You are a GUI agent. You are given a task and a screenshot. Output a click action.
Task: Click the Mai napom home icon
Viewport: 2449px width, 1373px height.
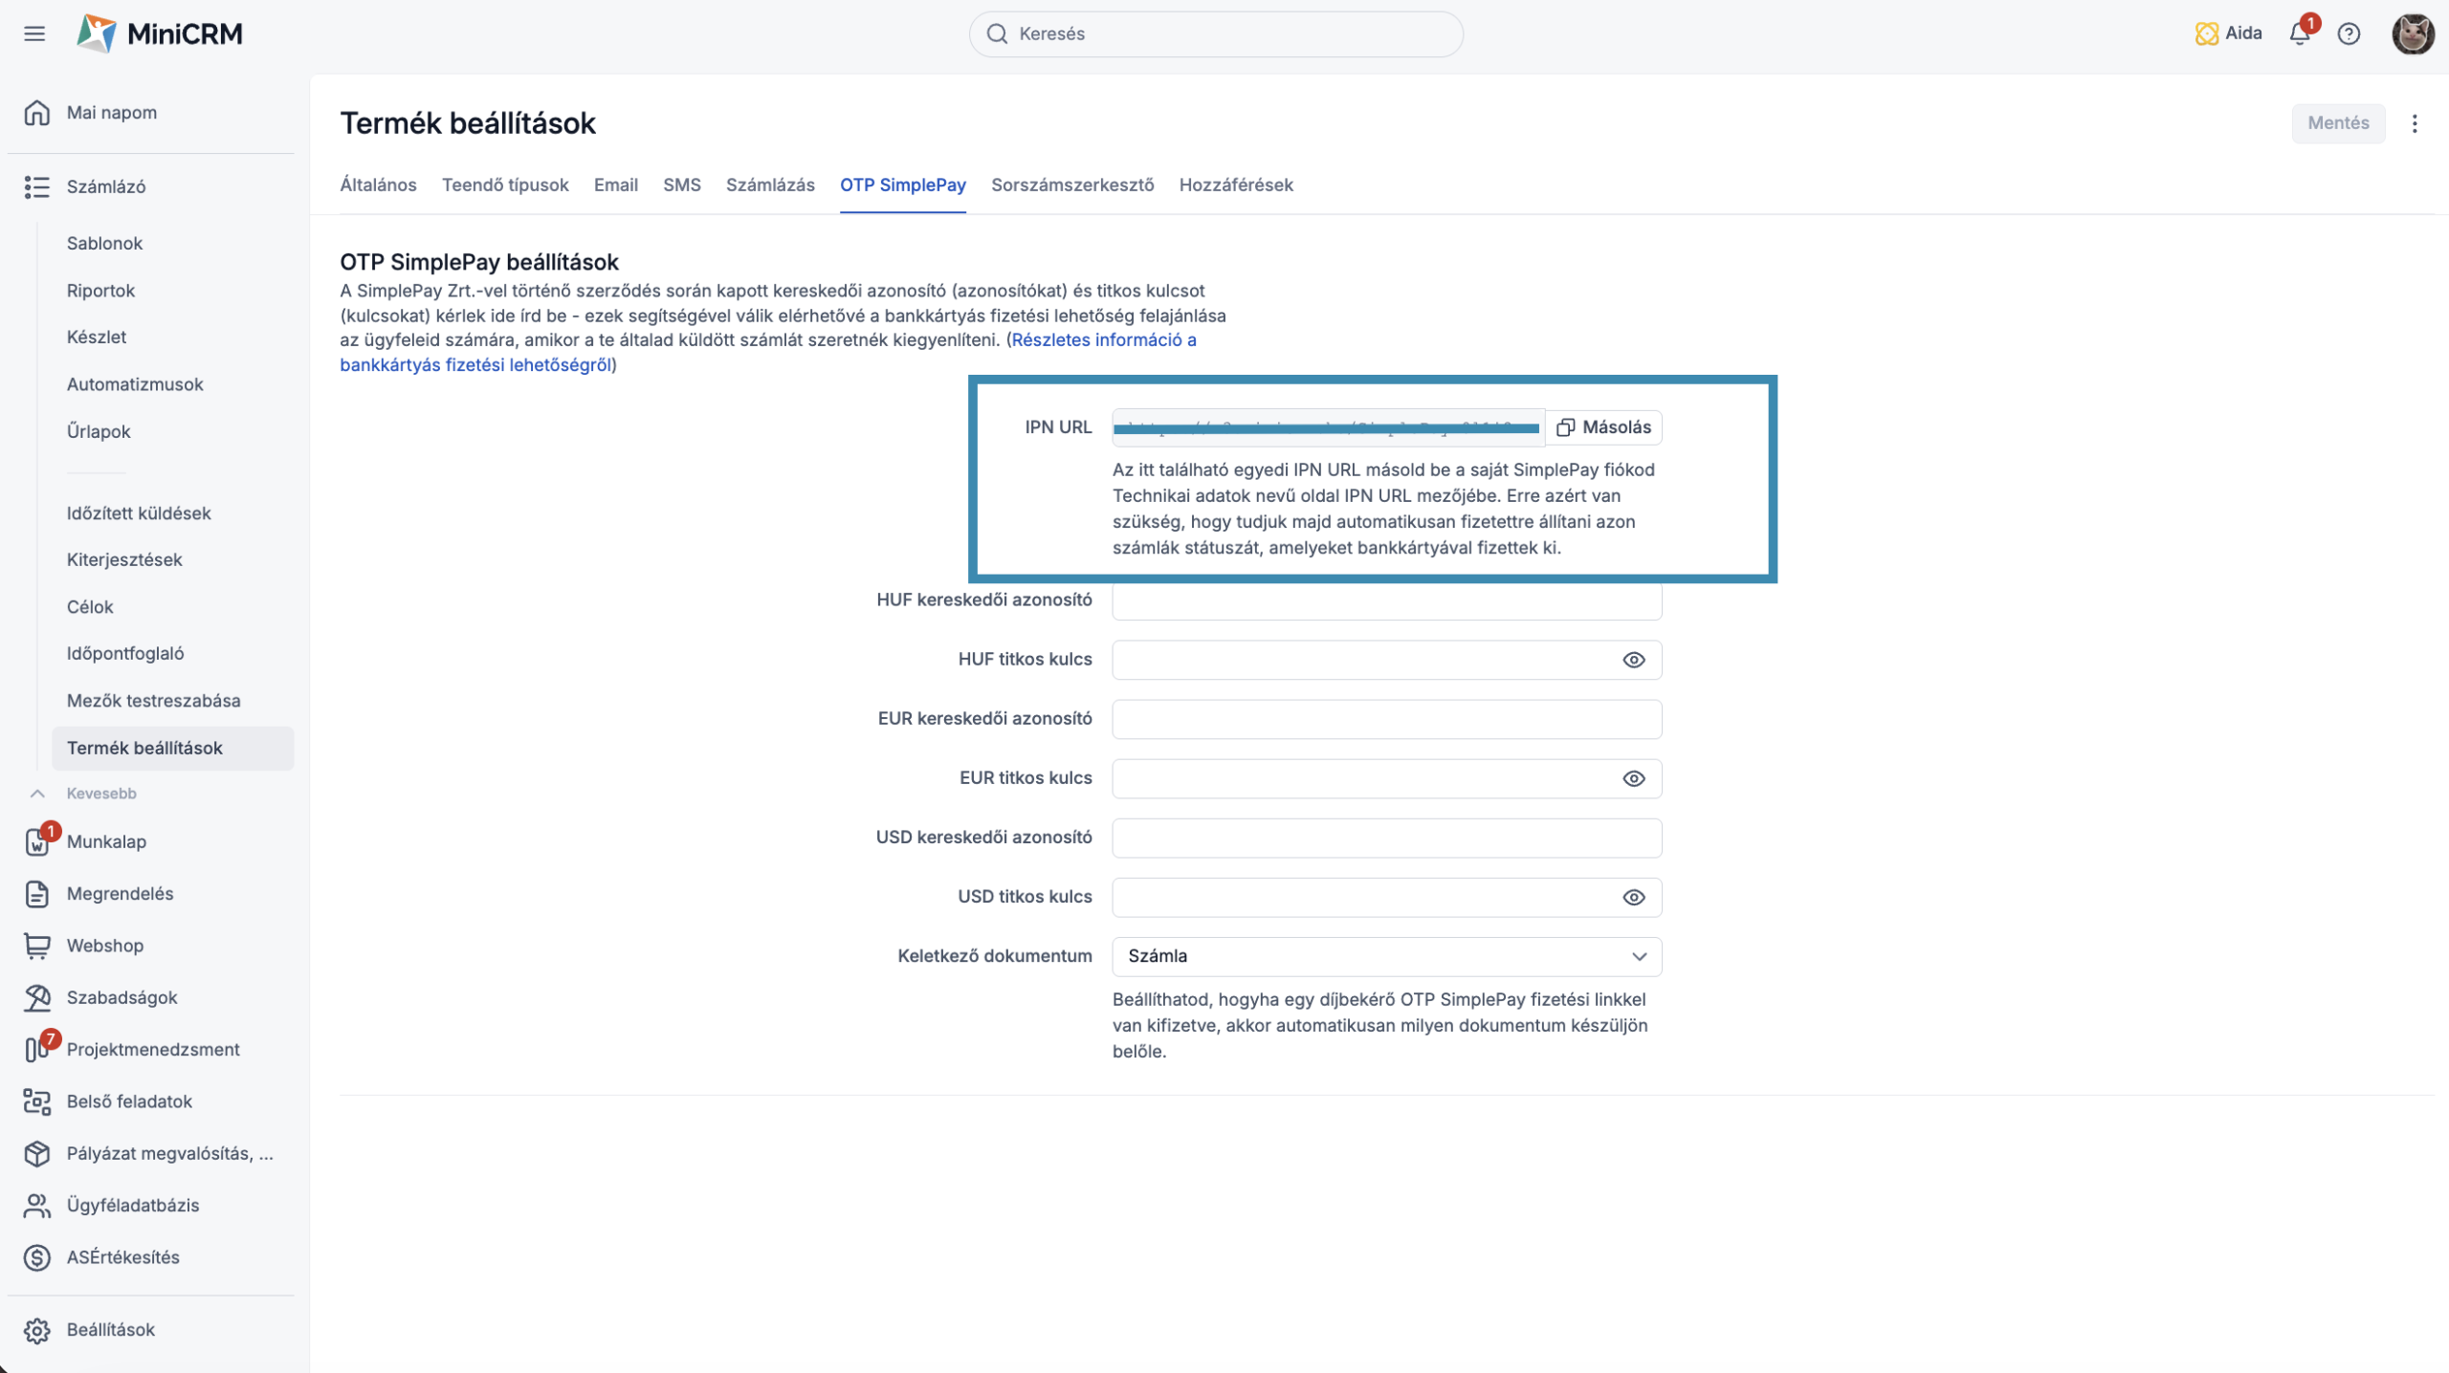[x=37, y=113]
